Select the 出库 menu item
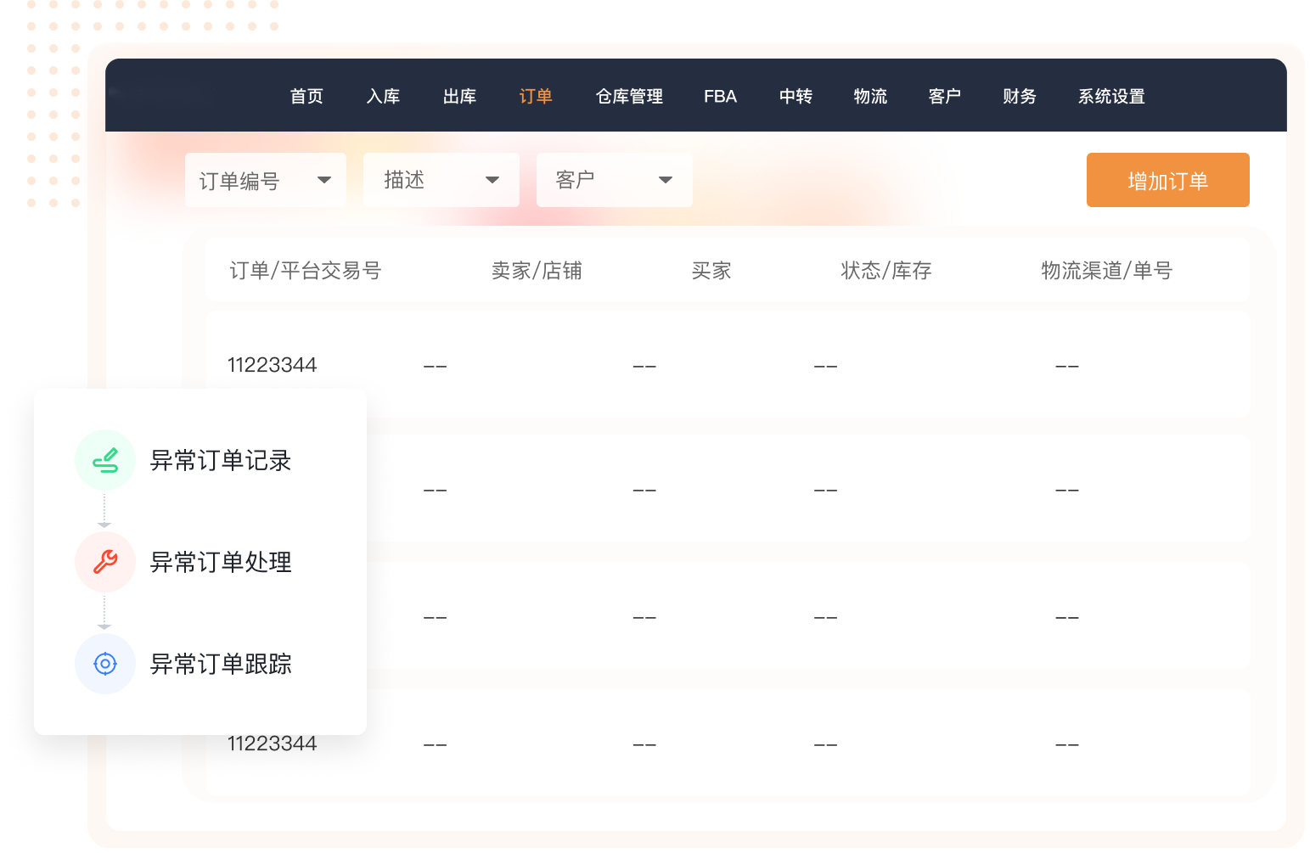The width and height of the screenshot is (1310, 853). (459, 97)
